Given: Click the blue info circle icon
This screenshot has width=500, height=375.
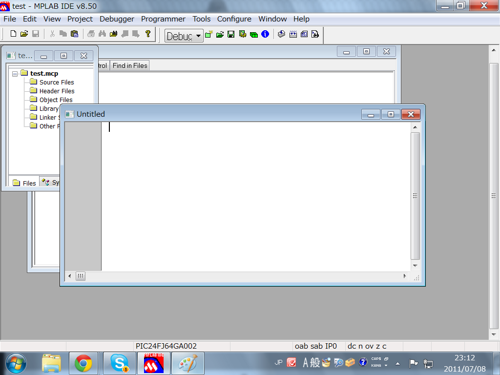Looking at the screenshot, I should click(x=265, y=34).
